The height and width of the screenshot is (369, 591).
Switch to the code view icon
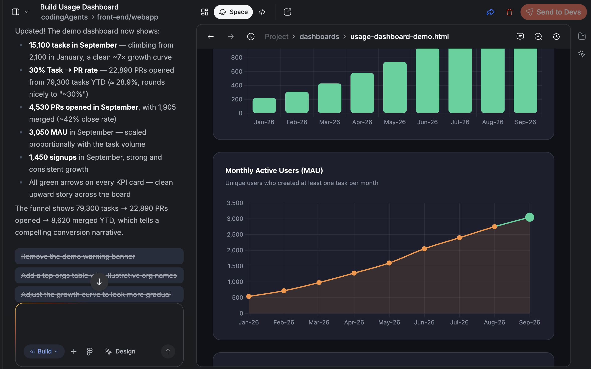click(262, 12)
